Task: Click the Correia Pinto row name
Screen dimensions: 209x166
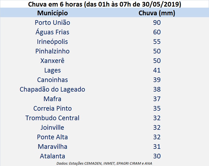Action: tap(52, 108)
